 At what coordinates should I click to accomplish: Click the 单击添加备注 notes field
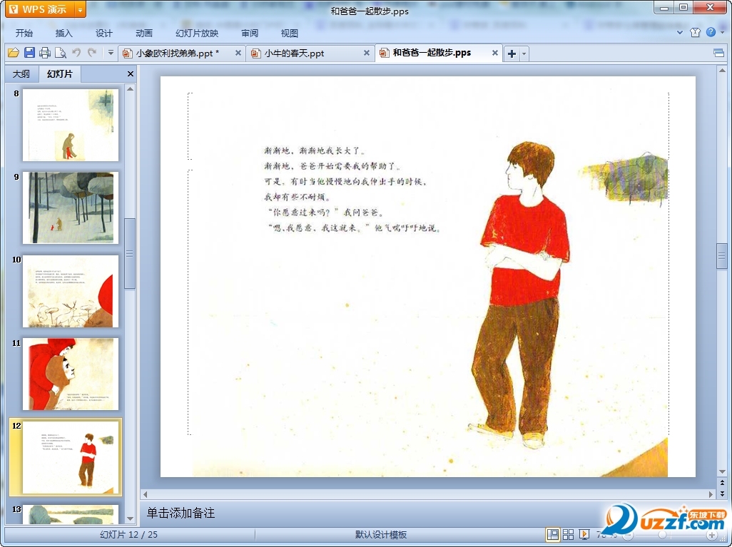click(x=181, y=513)
